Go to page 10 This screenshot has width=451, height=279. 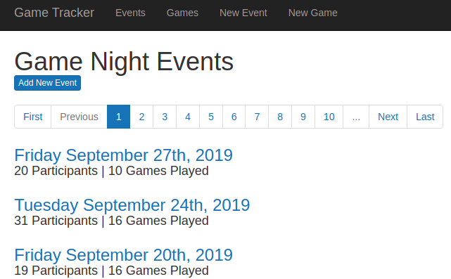pyautogui.click(x=329, y=117)
